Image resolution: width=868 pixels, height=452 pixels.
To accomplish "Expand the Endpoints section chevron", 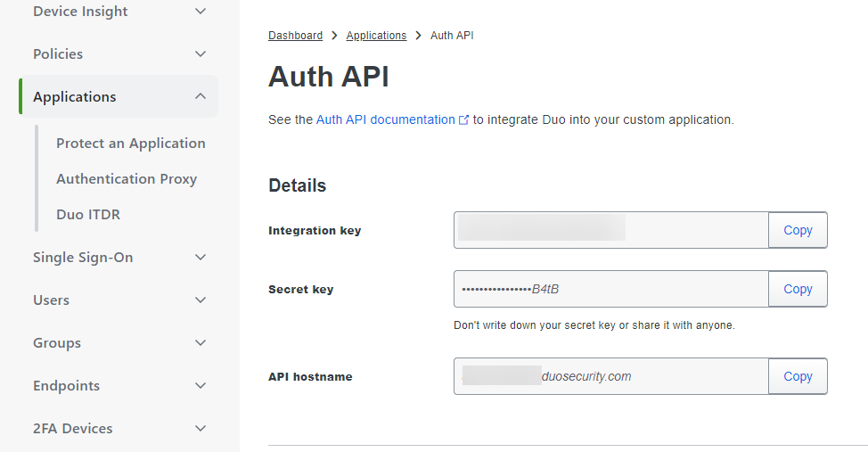I will (201, 386).
